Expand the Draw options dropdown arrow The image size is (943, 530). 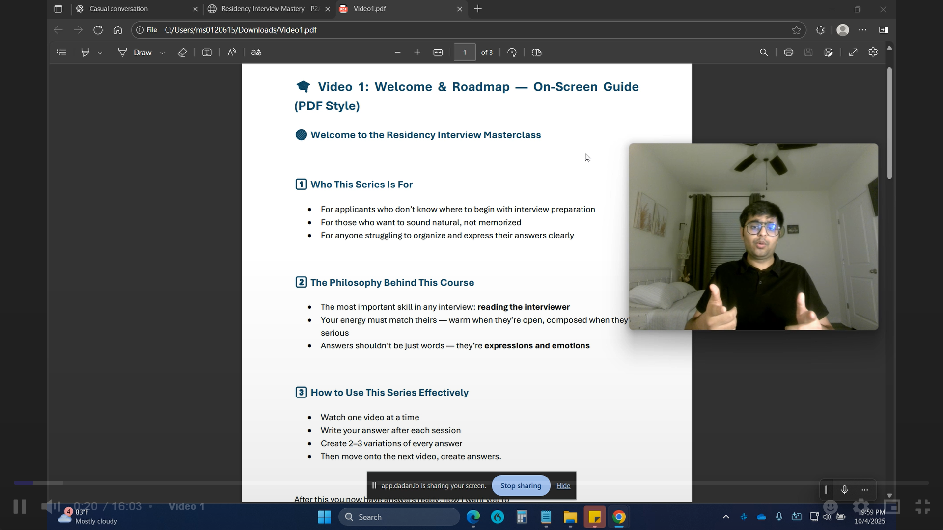[162, 53]
